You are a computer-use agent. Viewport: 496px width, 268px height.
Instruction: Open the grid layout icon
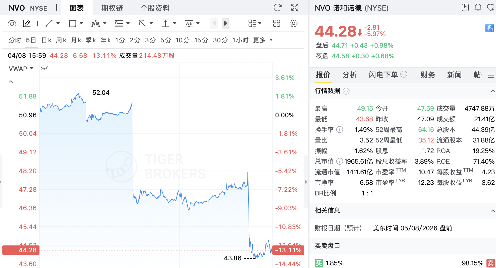(277, 23)
